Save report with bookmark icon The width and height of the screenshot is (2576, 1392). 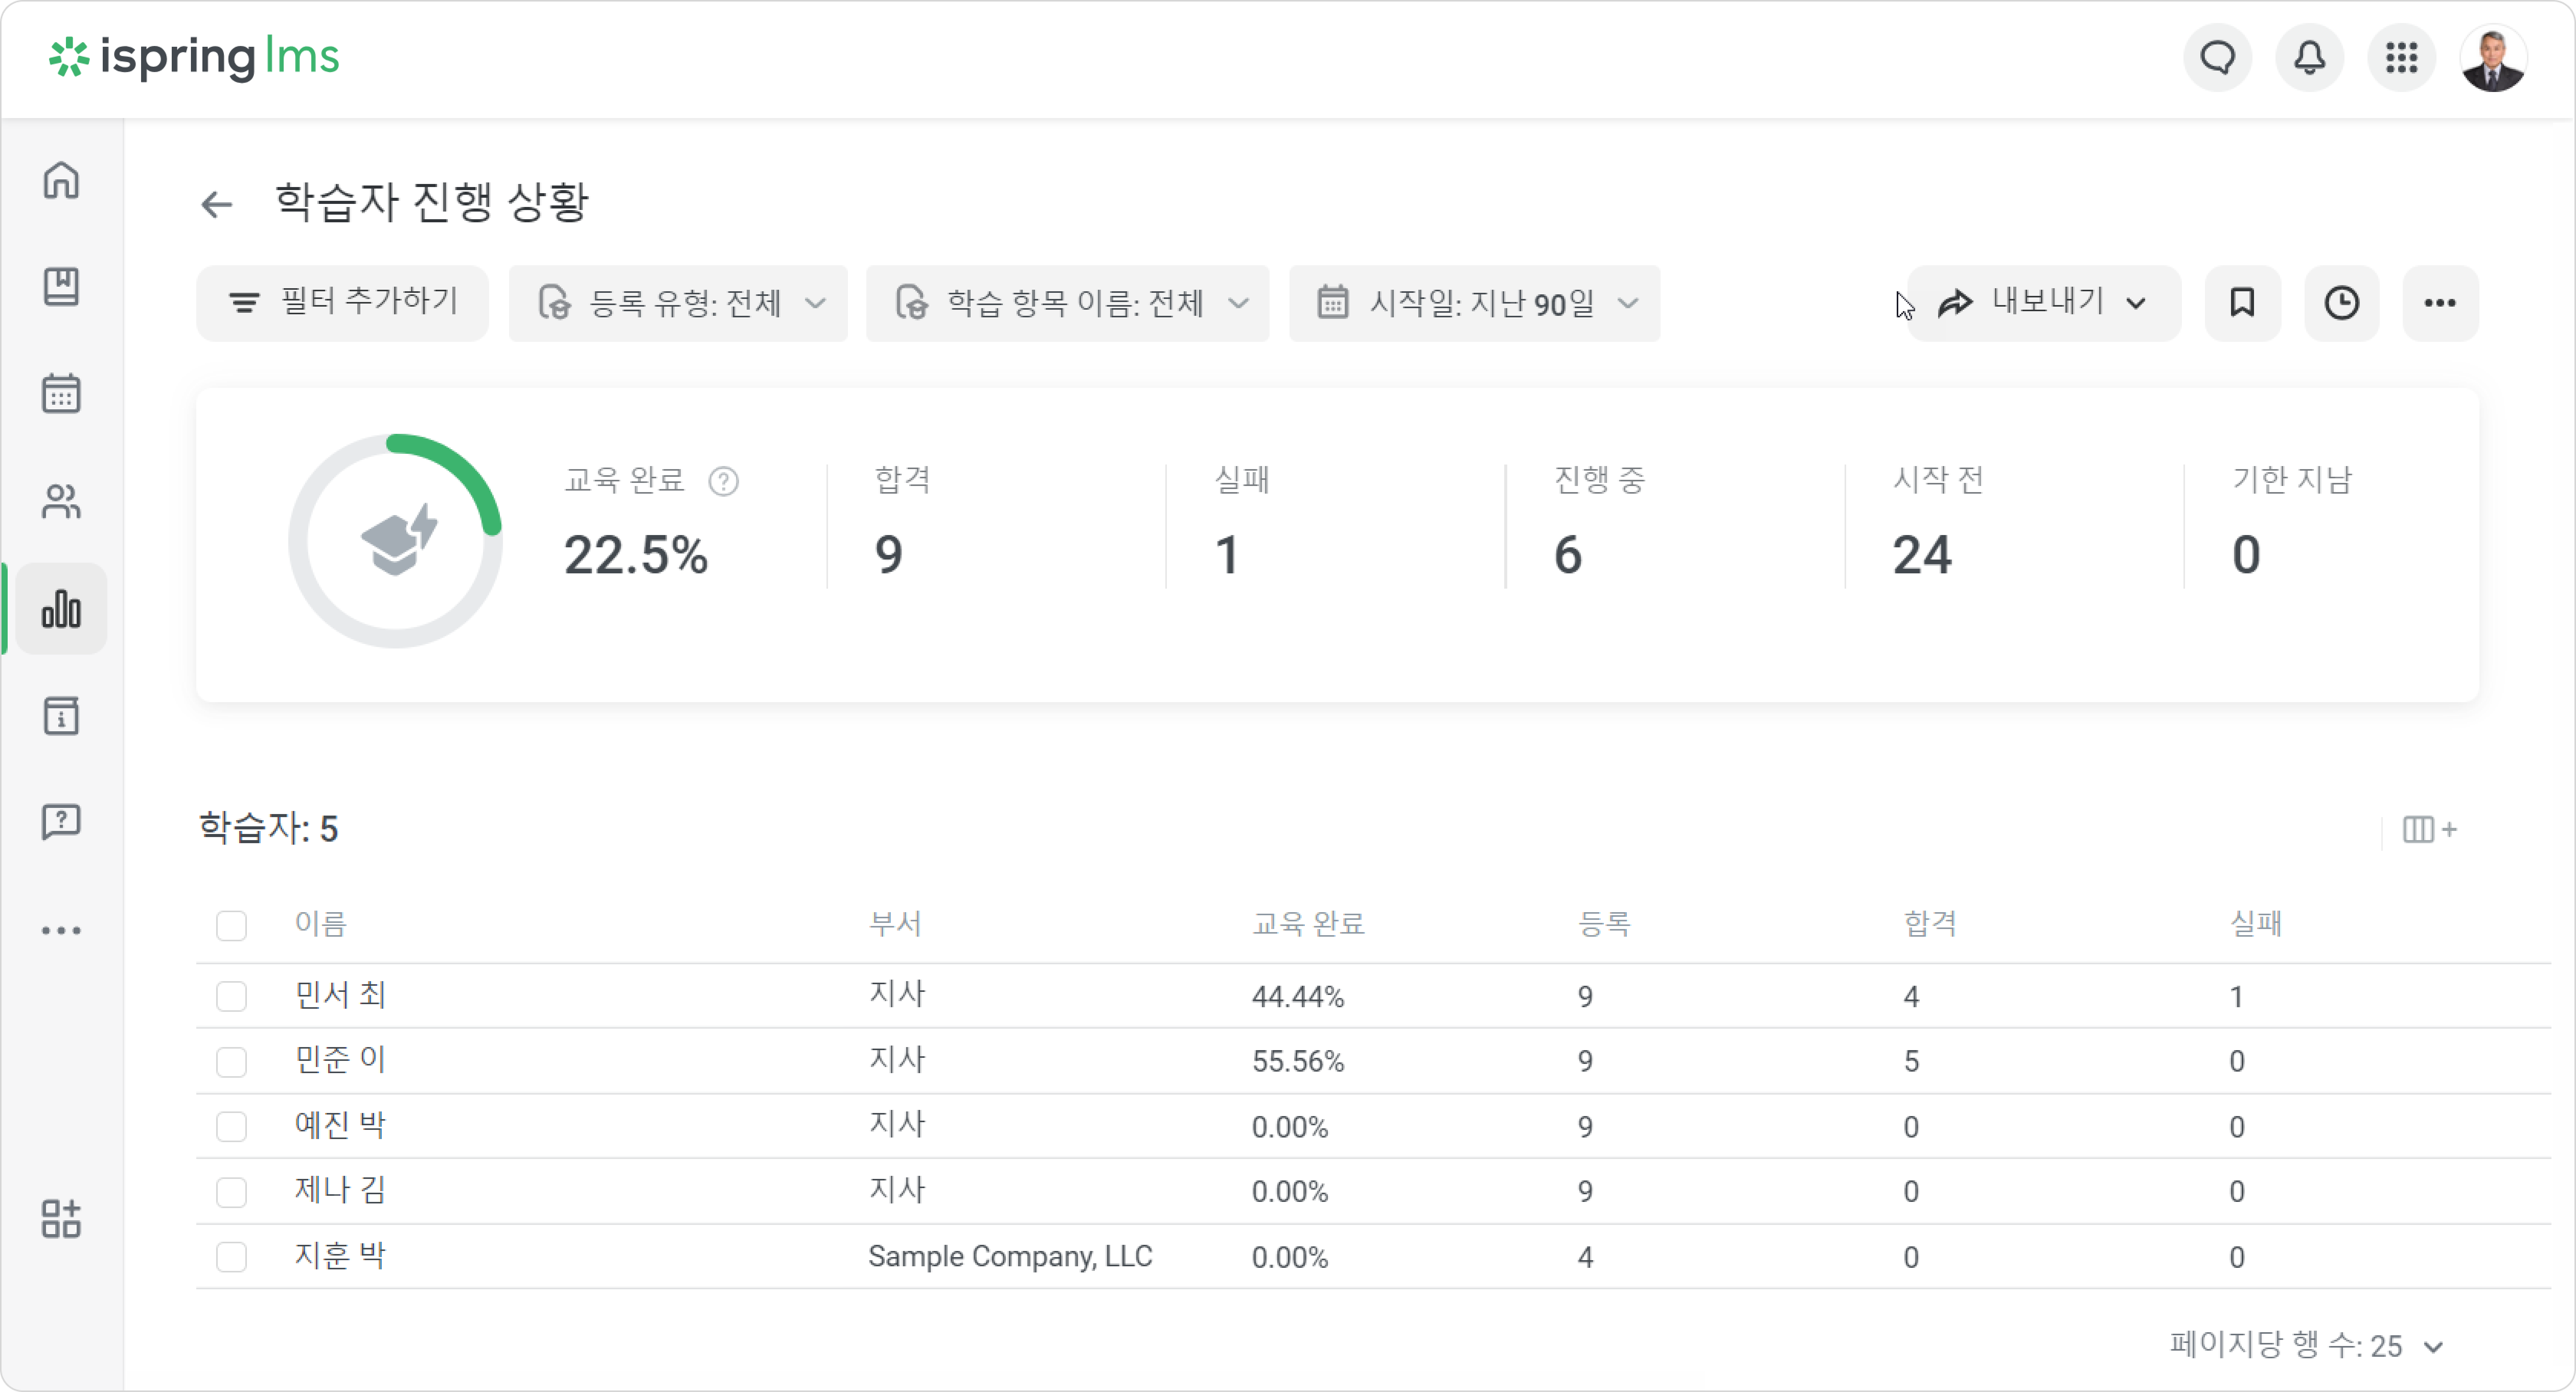pos(2242,303)
